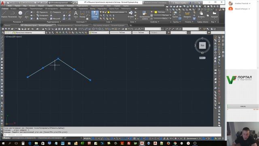
Task: Click the compass south Ю label
Action: click(202, 53)
